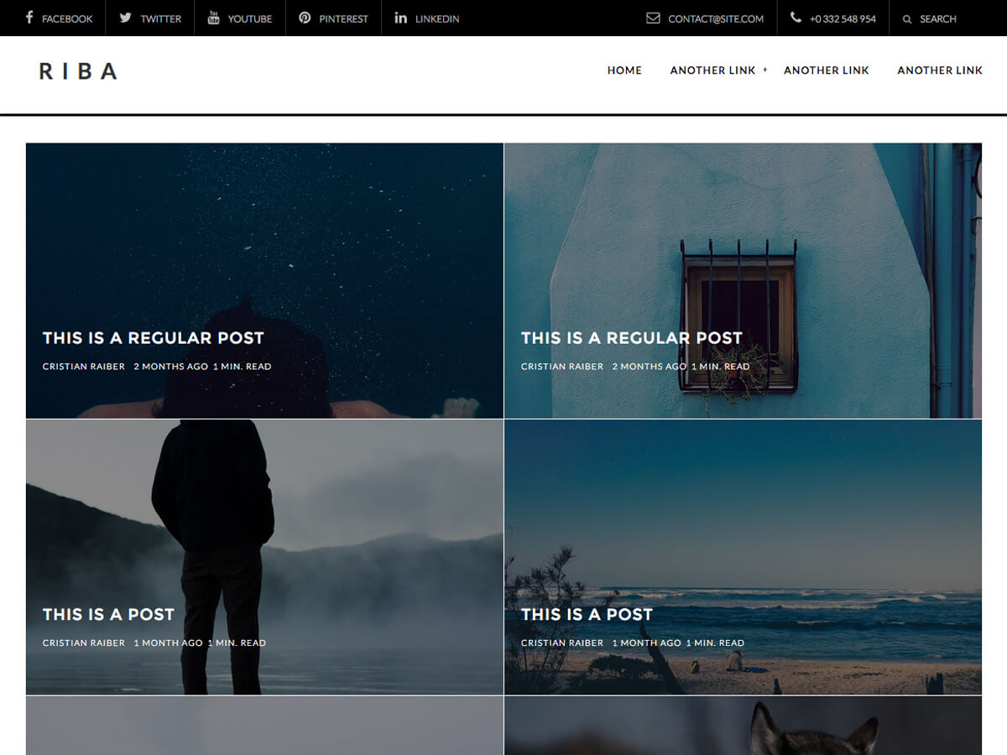Click the Facebook icon in top bar

point(29,18)
